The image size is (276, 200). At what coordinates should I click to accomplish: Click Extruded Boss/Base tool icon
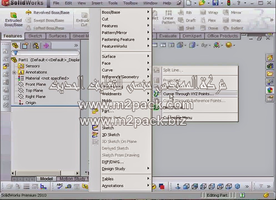tap(13, 15)
